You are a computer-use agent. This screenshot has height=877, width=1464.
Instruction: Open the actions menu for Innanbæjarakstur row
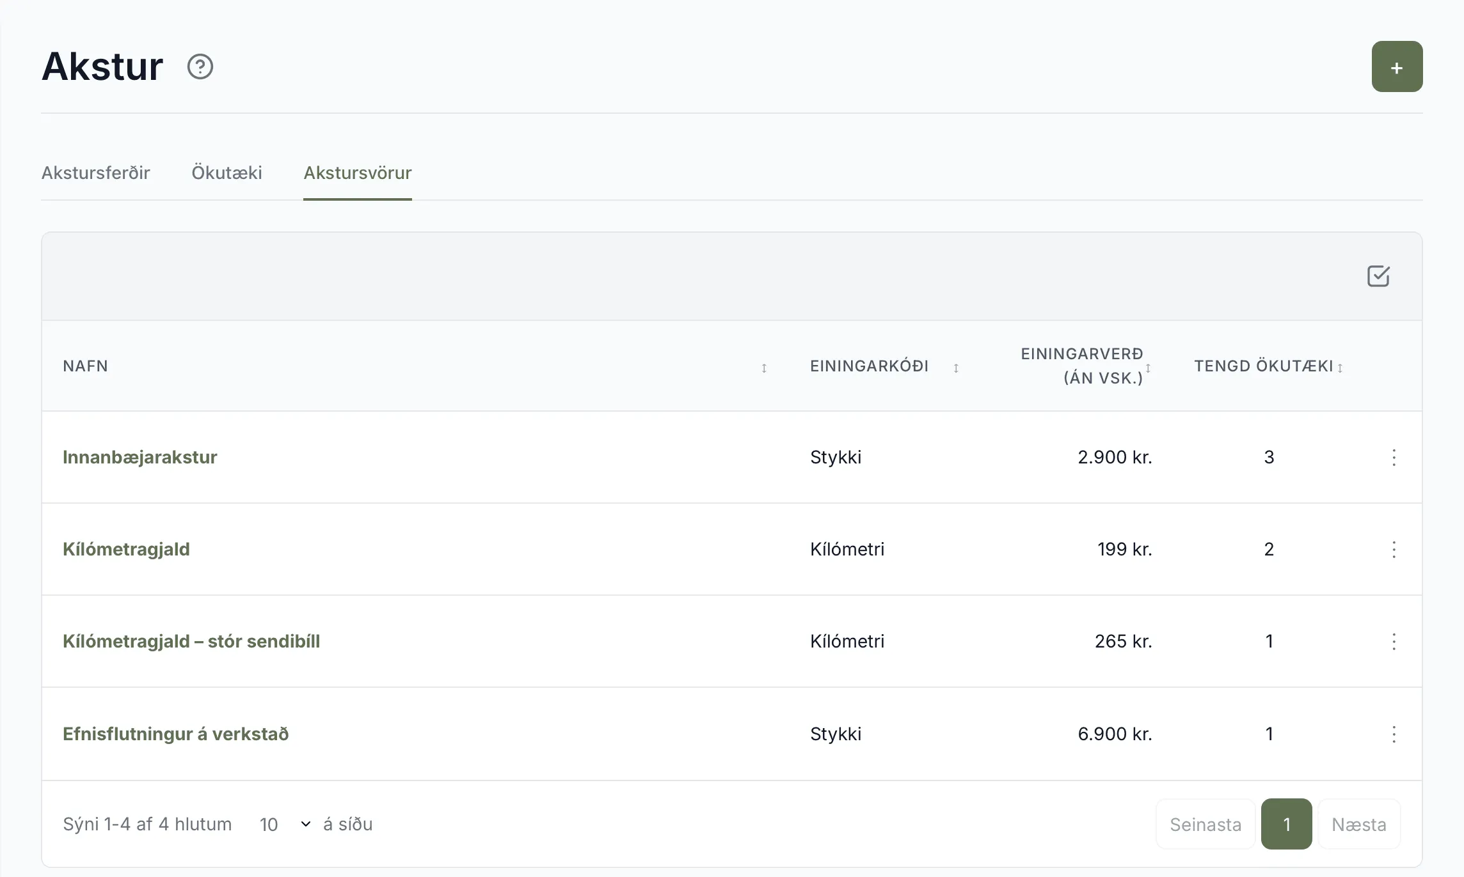pyautogui.click(x=1394, y=457)
